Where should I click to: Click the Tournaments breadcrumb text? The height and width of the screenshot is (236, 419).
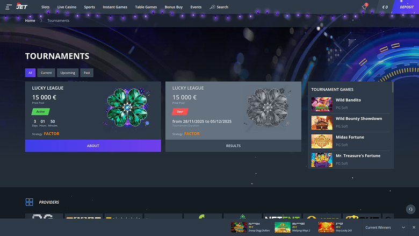point(58,20)
